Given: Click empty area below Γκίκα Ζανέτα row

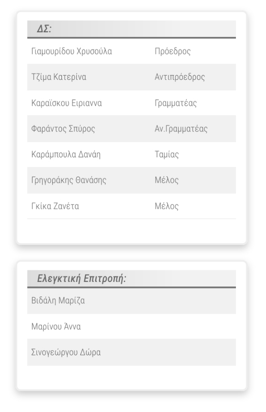Looking at the screenshot, I should (x=131, y=231).
